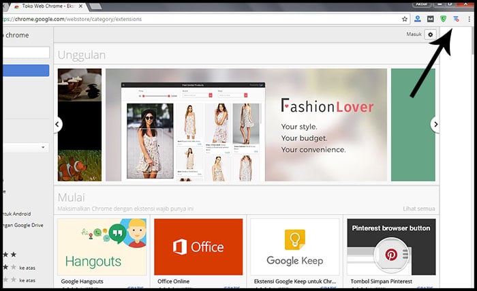Open the dark M extension icon
The height and width of the screenshot is (291, 477).
pos(430,19)
